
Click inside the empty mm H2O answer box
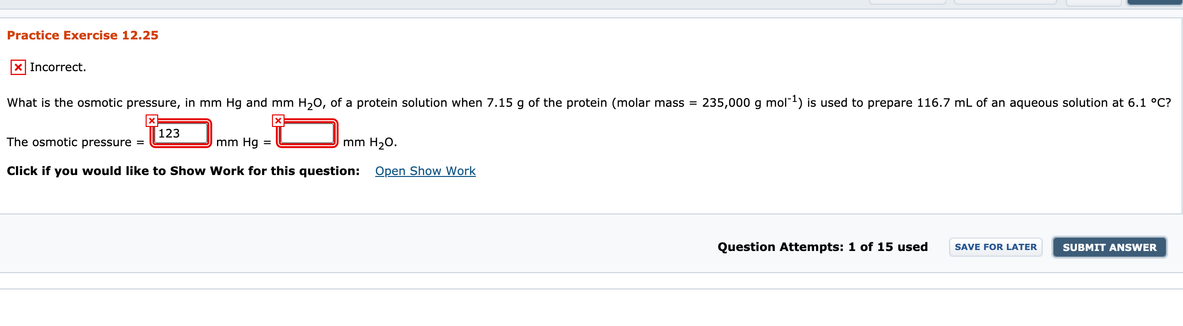click(x=306, y=133)
